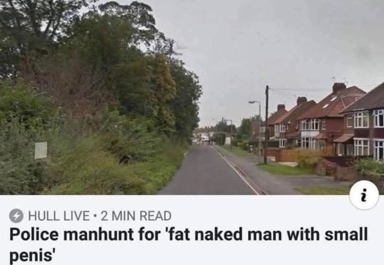Image resolution: width=384 pixels, height=265 pixels.
Task: Click the lightning bolt instant article icon
Action: click(x=16, y=216)
